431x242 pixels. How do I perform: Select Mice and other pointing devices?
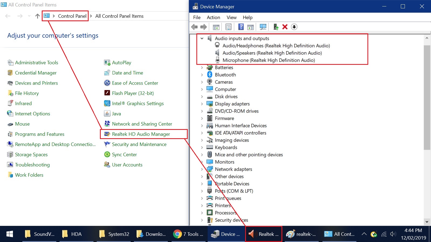pos(249,155)
